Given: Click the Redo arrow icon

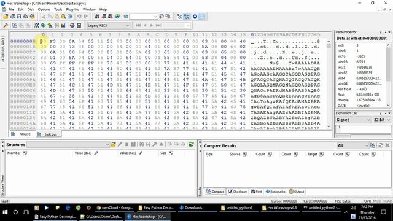Looking at the screenshot, I should pos(86,17).
